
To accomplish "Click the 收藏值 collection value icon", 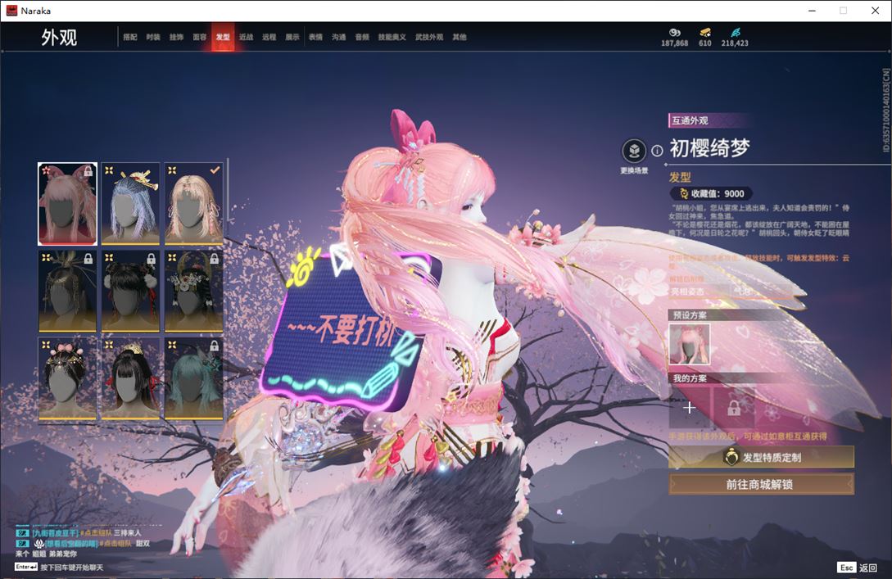I will pos(684,193).
